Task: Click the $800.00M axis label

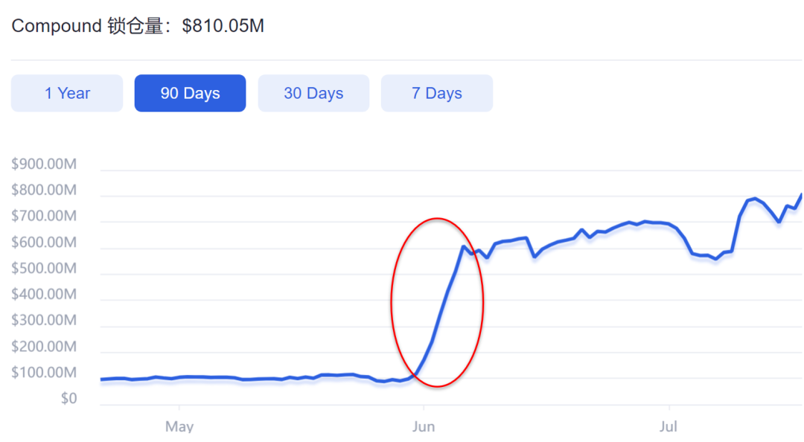Action: pyautogui.click(x=44, y=190)
